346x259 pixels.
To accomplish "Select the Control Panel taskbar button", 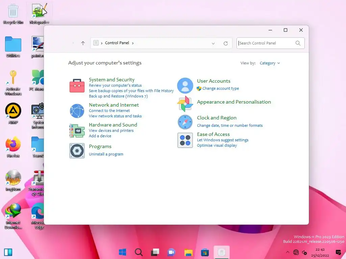I will (x=222, y=252).
